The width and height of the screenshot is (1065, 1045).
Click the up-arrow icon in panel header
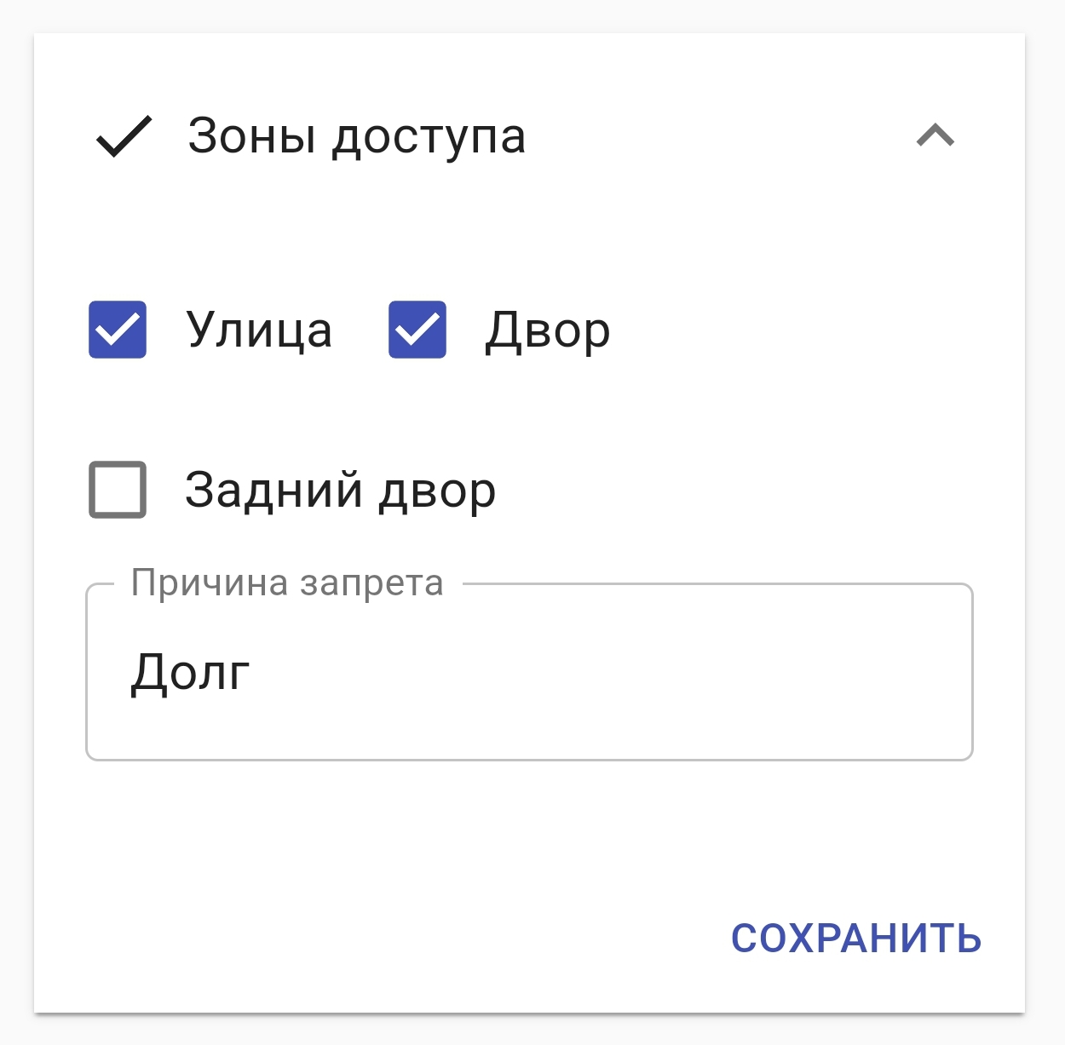coord(935,136)
